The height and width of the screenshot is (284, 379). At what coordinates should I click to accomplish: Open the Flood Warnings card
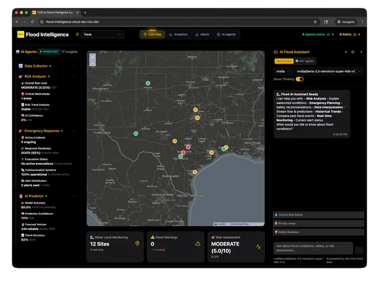[x=175, y=247]
